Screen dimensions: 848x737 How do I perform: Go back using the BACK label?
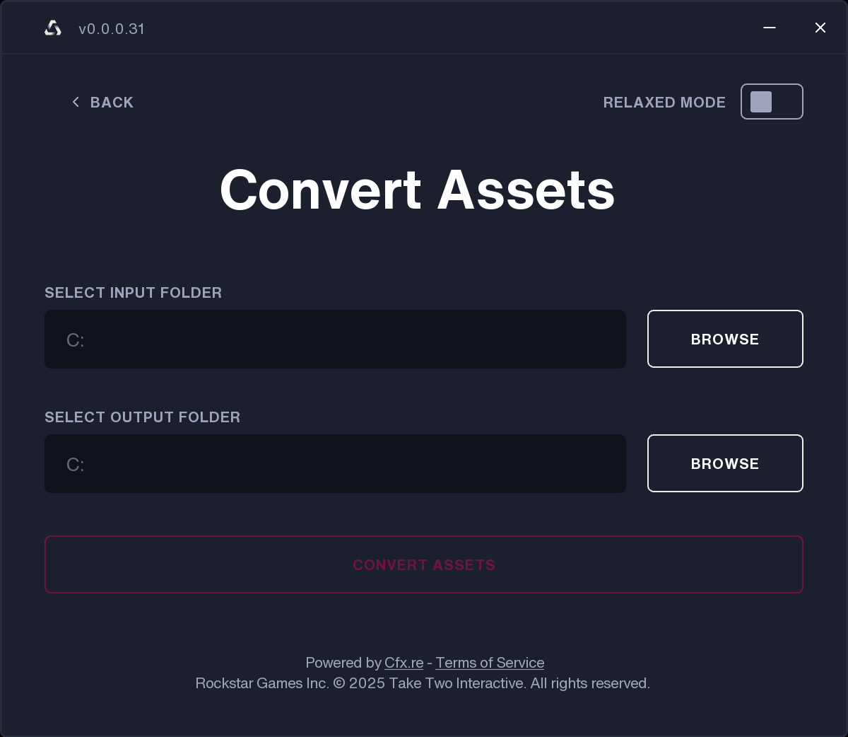click(x=111, y=102)
